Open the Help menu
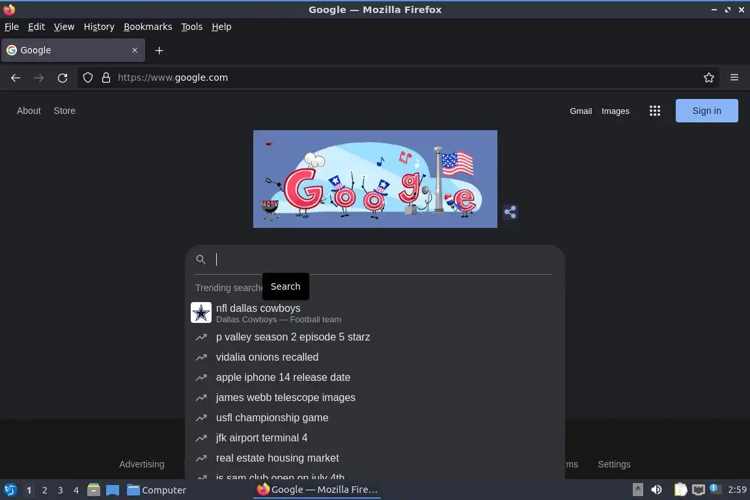Screen dimensions: 750x500 click(x=221, y=27)
